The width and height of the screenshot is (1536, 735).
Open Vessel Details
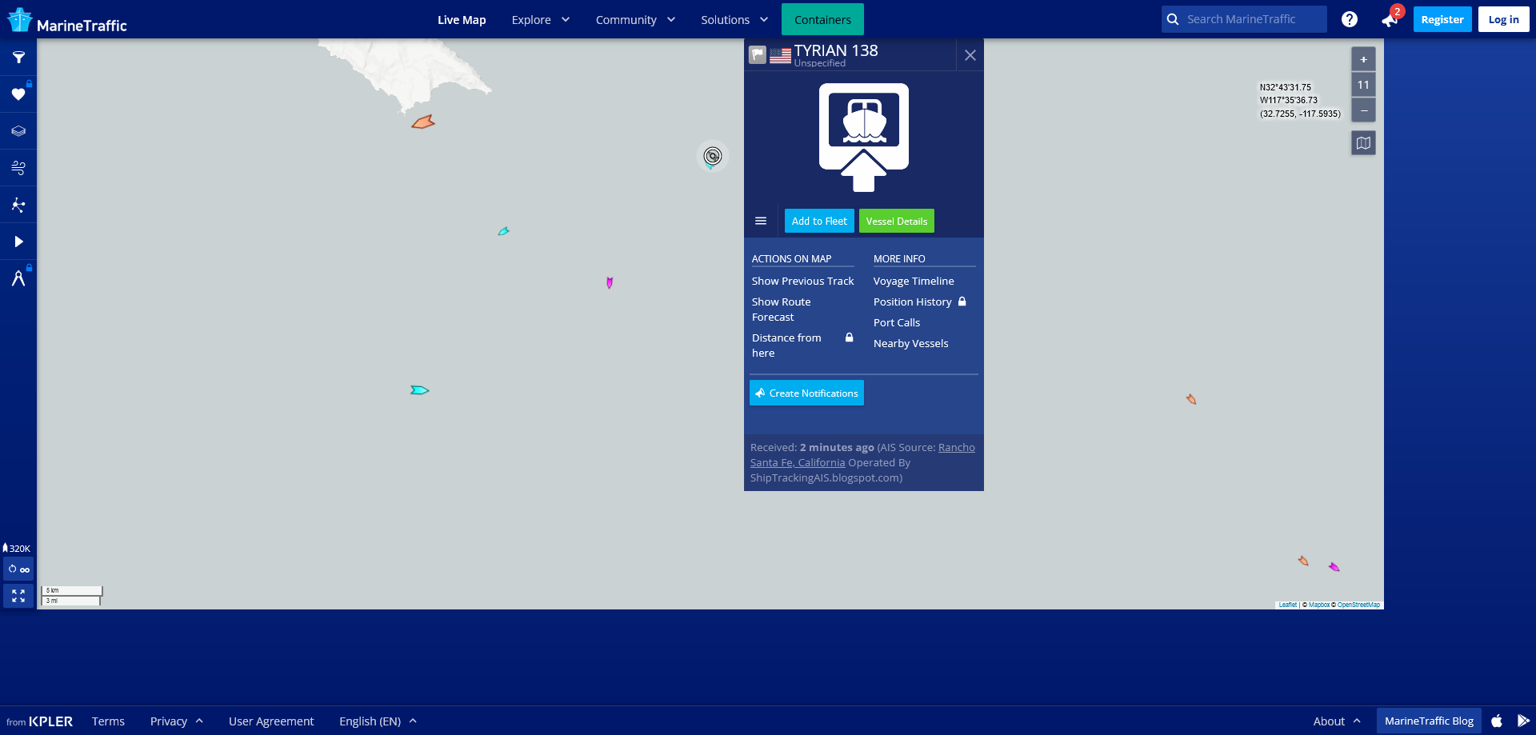[897, 221]
